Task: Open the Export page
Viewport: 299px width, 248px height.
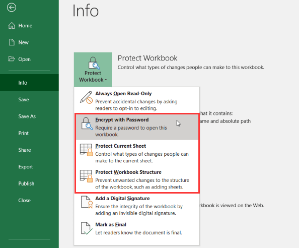Action: pos(29,167)
